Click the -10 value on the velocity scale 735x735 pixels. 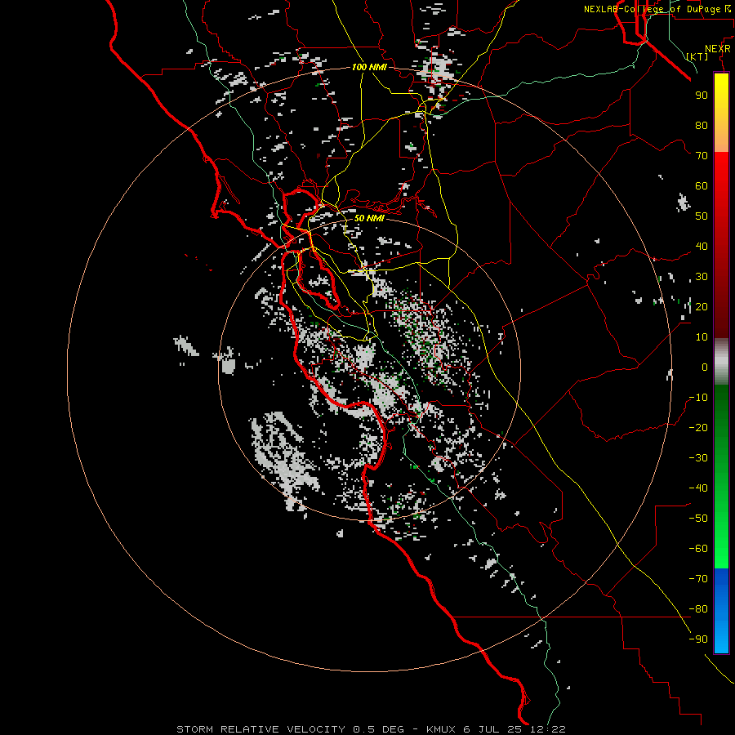(x=698, y=398)
